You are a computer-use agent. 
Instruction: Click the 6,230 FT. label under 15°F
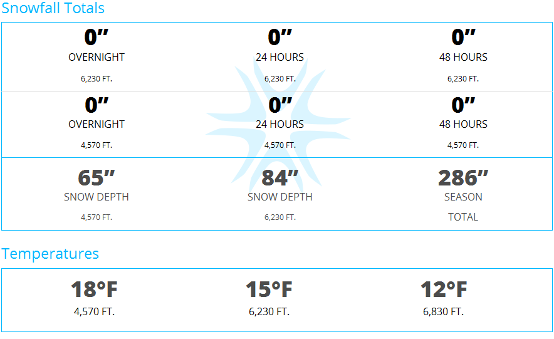point(269,311)
